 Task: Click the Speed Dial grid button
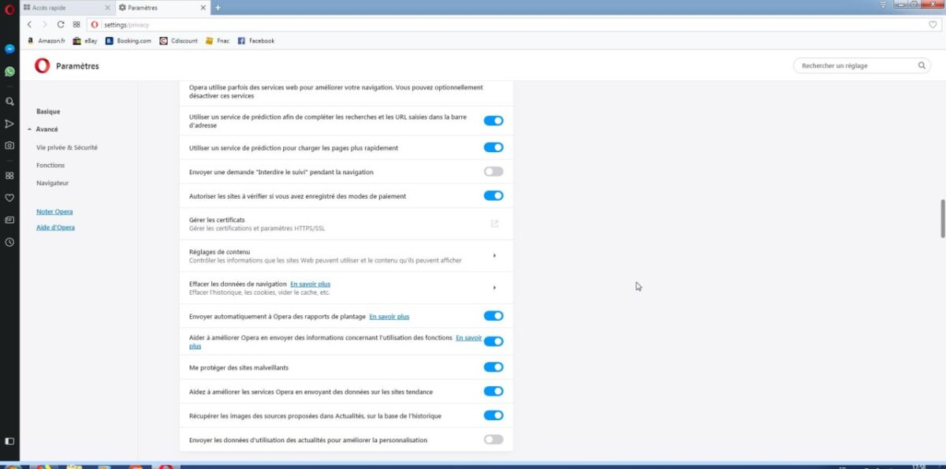click(x=76, y=24)
